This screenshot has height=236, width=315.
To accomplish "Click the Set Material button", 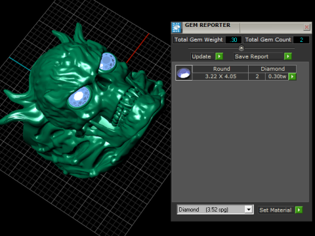I will tap(276, 210).
